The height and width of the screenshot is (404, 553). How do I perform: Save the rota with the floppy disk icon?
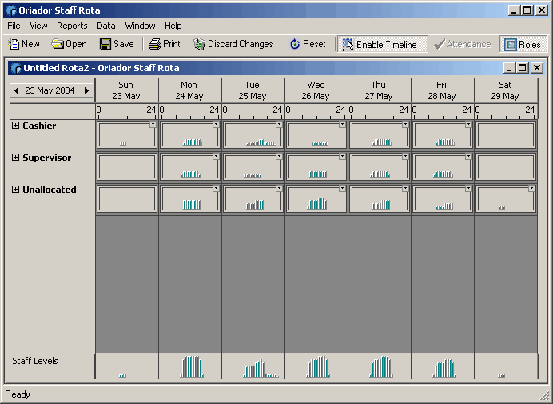click(x=105, y=44)
